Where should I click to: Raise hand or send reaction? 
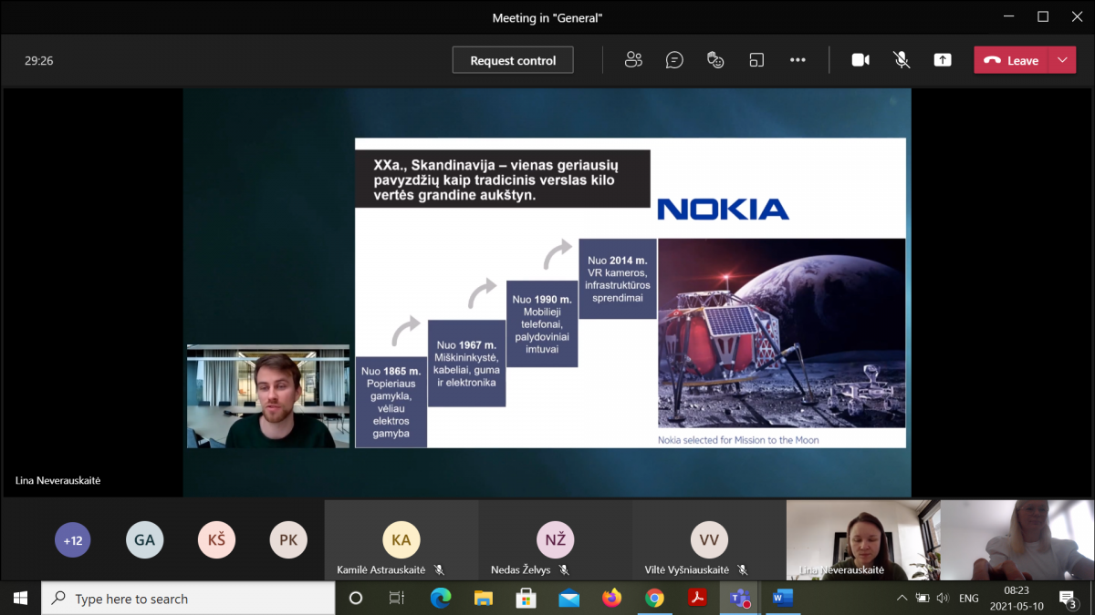click(x=715, y=60)
